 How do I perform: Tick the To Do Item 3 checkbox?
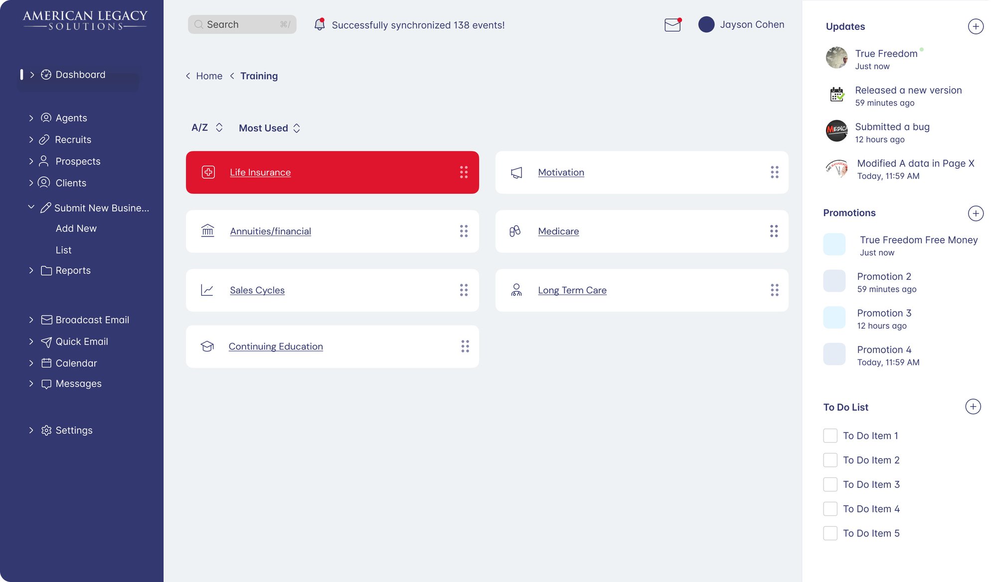click(x=830, y=484)
